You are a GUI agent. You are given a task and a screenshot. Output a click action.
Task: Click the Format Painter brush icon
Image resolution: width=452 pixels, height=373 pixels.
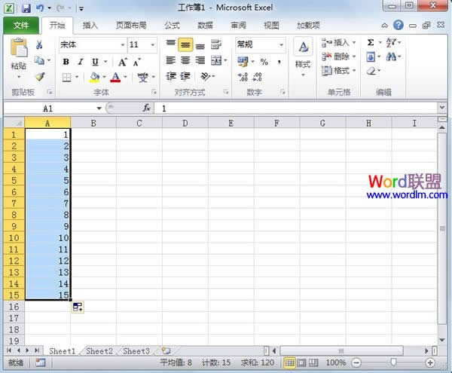click(x=39, y=76)
